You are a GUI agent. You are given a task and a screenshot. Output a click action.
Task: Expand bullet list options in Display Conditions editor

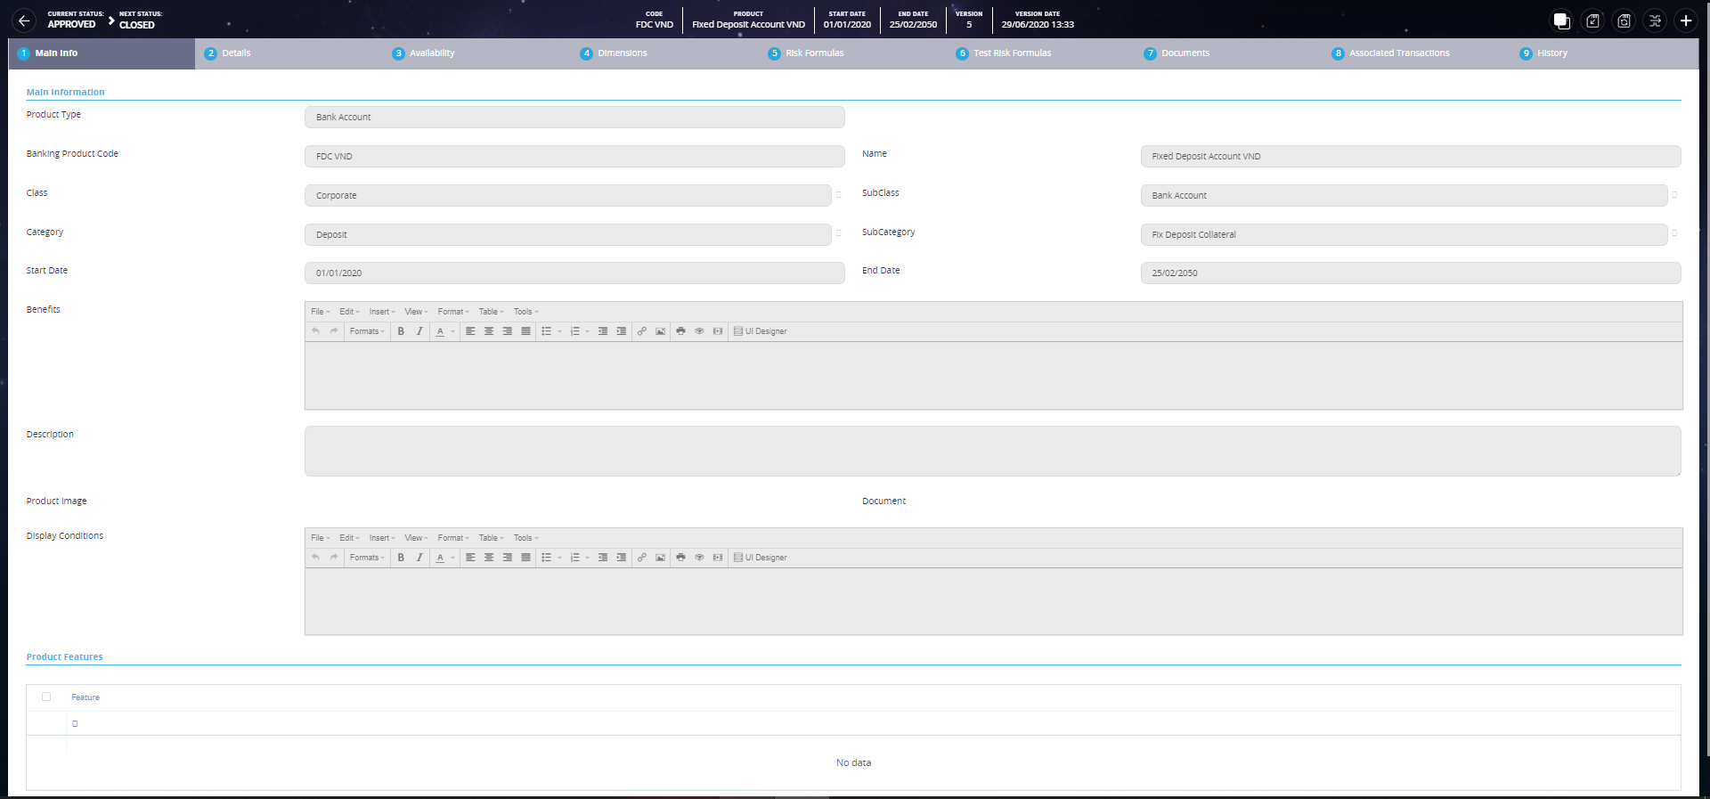(x=559, y=558)
